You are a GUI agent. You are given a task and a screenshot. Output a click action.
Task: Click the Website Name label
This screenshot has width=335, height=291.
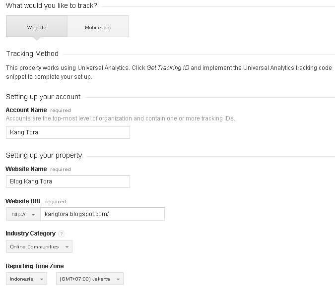coord(26,169)
